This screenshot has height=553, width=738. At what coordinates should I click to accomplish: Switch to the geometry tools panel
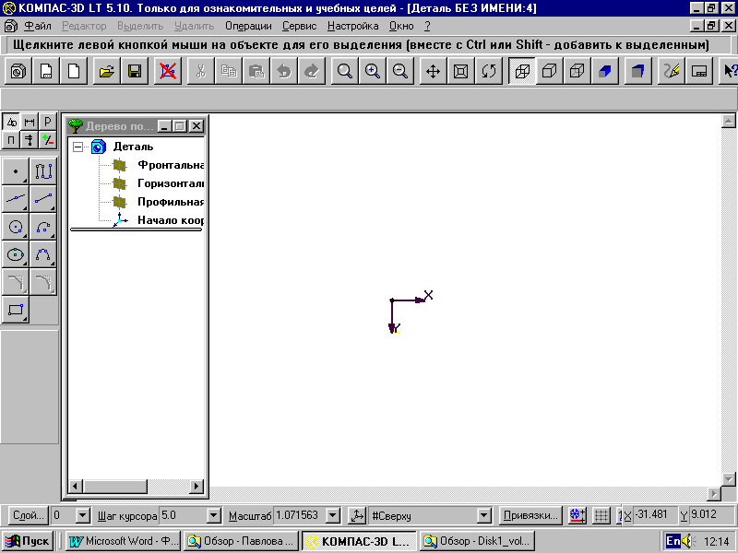tap(11, 123)
